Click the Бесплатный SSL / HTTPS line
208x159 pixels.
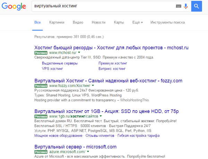(x=93, y=126)
